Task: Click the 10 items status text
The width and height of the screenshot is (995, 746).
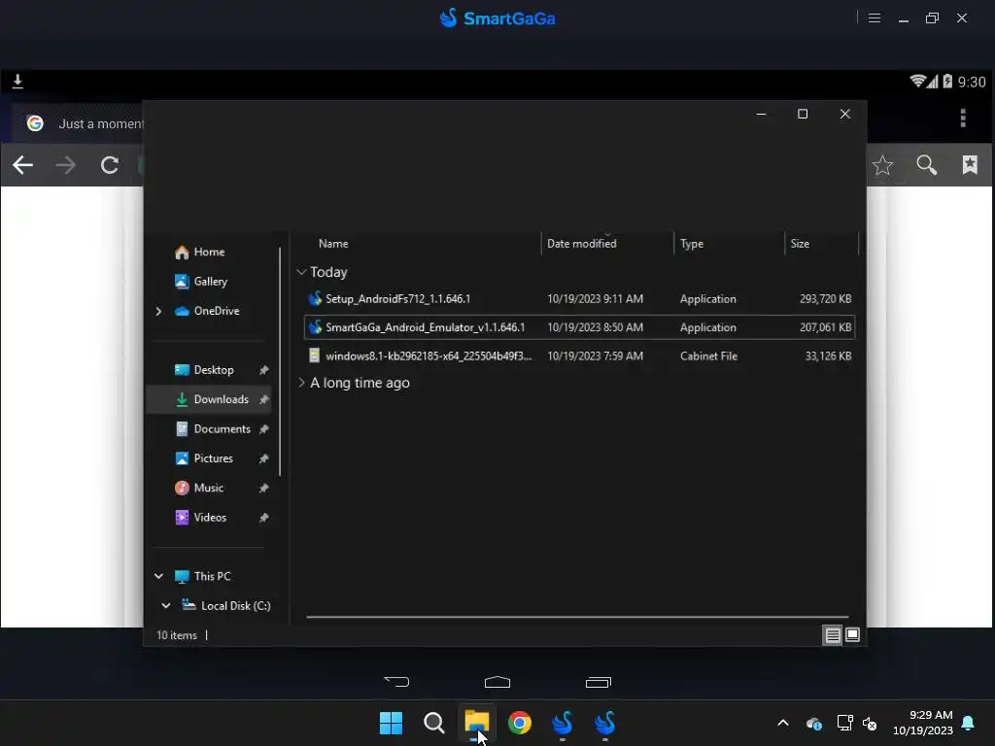Action: [177, 635]
